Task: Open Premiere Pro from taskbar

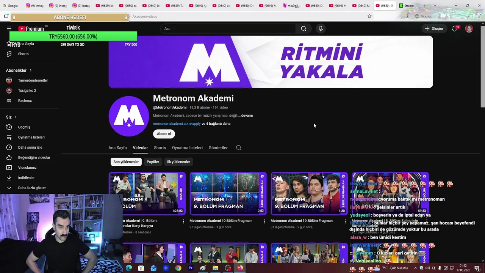Action: click(191, 268)
